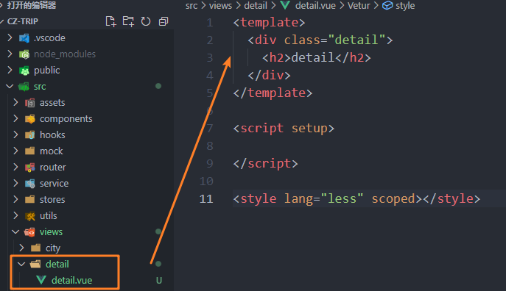Screen dimensions: 506x291
Task: Open the detail.vue file label
Action: coord(71,280)
